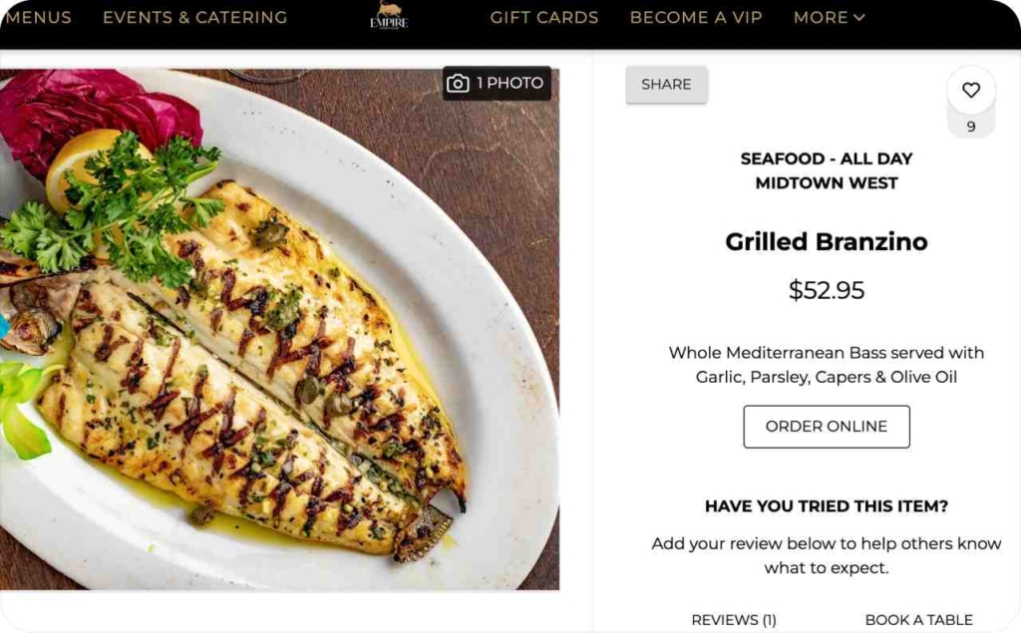Go to Events & Catering

[194, 18]
